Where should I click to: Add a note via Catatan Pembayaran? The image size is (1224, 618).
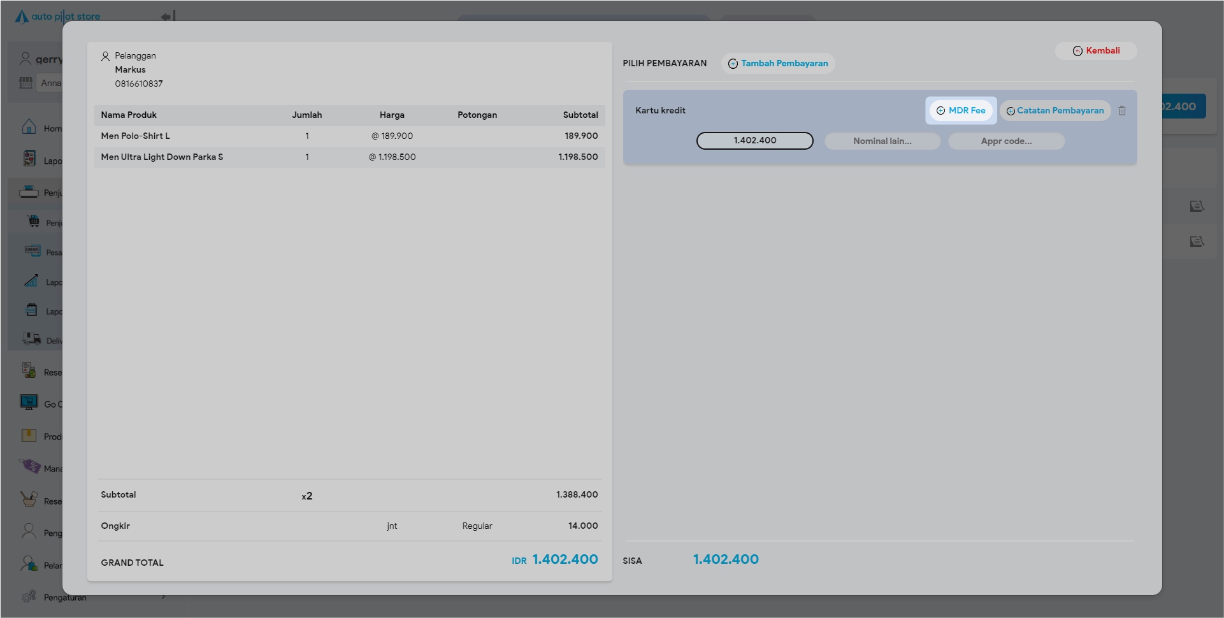coord(1055,111)
